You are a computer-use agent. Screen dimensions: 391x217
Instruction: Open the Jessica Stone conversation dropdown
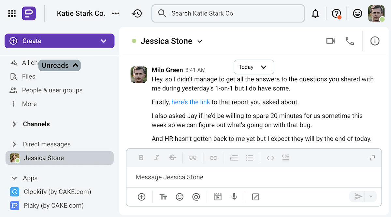[x=200, y=41]
